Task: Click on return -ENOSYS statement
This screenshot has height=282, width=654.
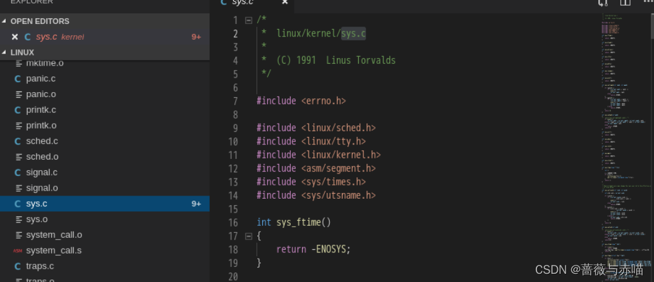Action: (x=313, y=249)
